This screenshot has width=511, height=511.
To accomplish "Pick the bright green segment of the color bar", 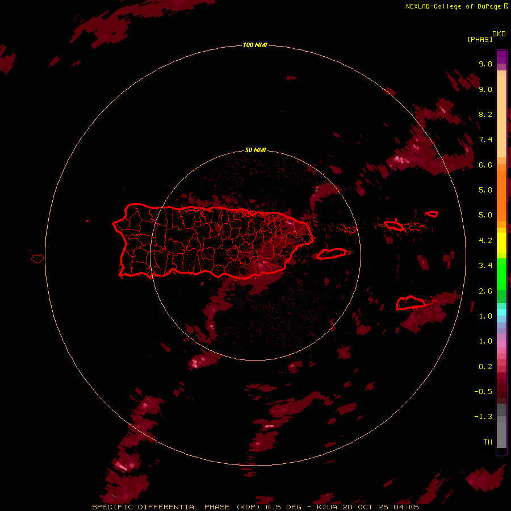I will 501,274.
